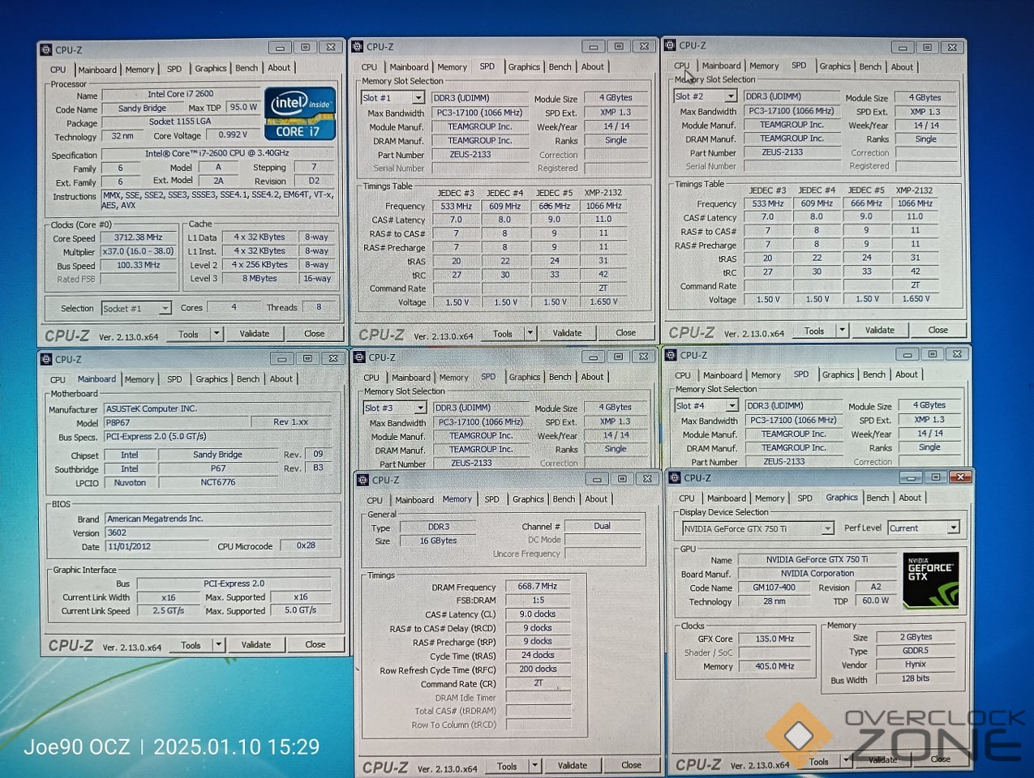Click the CPU-Z title icon in the Slot #3 SPD window
The height and width of the screenshot is (778, 1034).
[359, 357]
